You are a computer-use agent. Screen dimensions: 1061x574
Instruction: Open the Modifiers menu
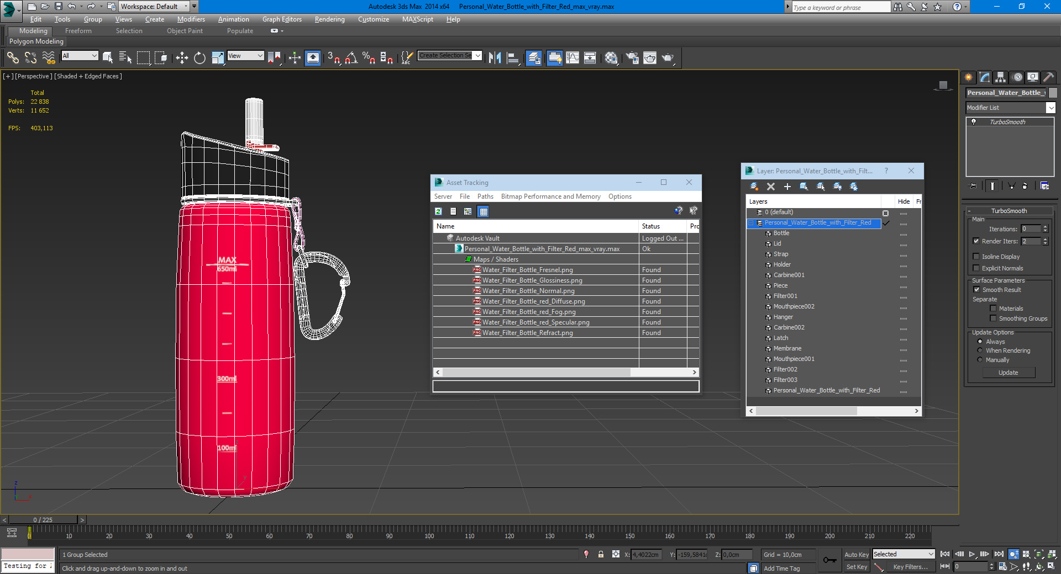(x=191, y=19)
